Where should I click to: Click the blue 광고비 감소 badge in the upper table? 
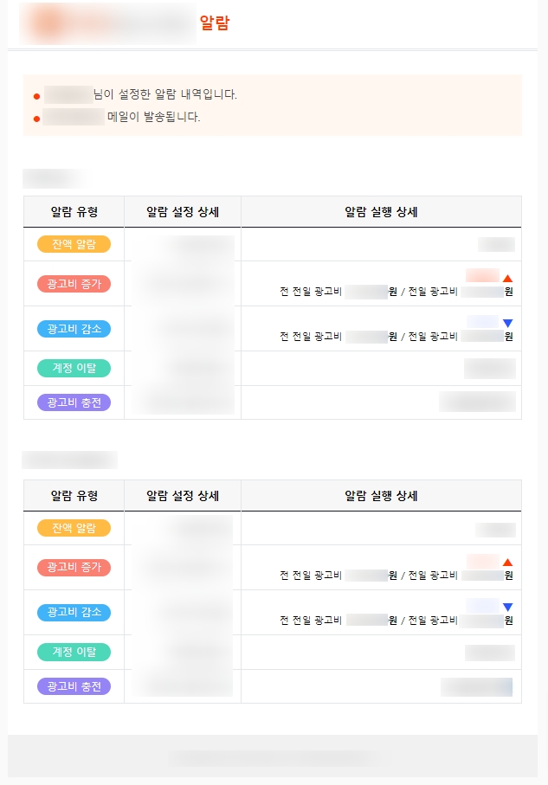click(74, 329)
